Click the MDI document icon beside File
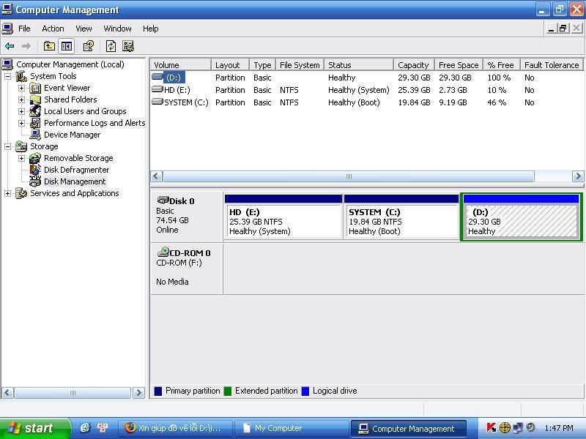Screen dimensions: 586x439 point(7,29)
